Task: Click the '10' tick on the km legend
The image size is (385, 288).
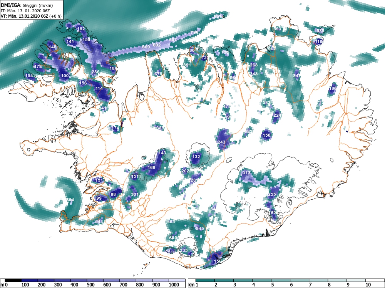Action: pos(368,285)
